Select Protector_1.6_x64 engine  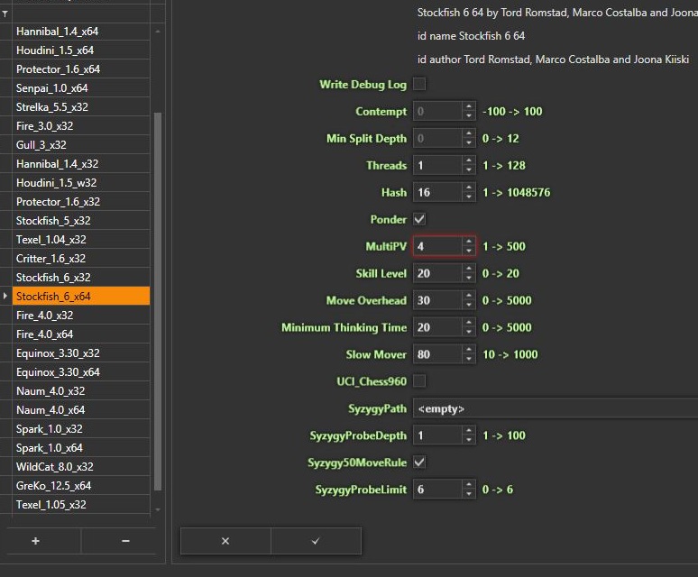pos(81,69)
